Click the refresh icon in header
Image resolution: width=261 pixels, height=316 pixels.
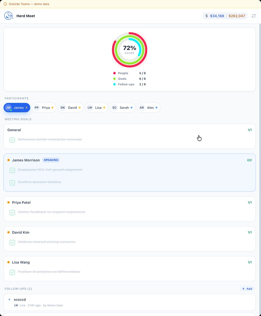click(x=253, y=16)
